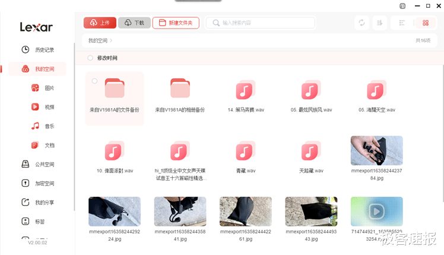Click the 我的空间 breadcrumb link
Viewport: 444px width, 255px height.
click(x=98, y=40)
